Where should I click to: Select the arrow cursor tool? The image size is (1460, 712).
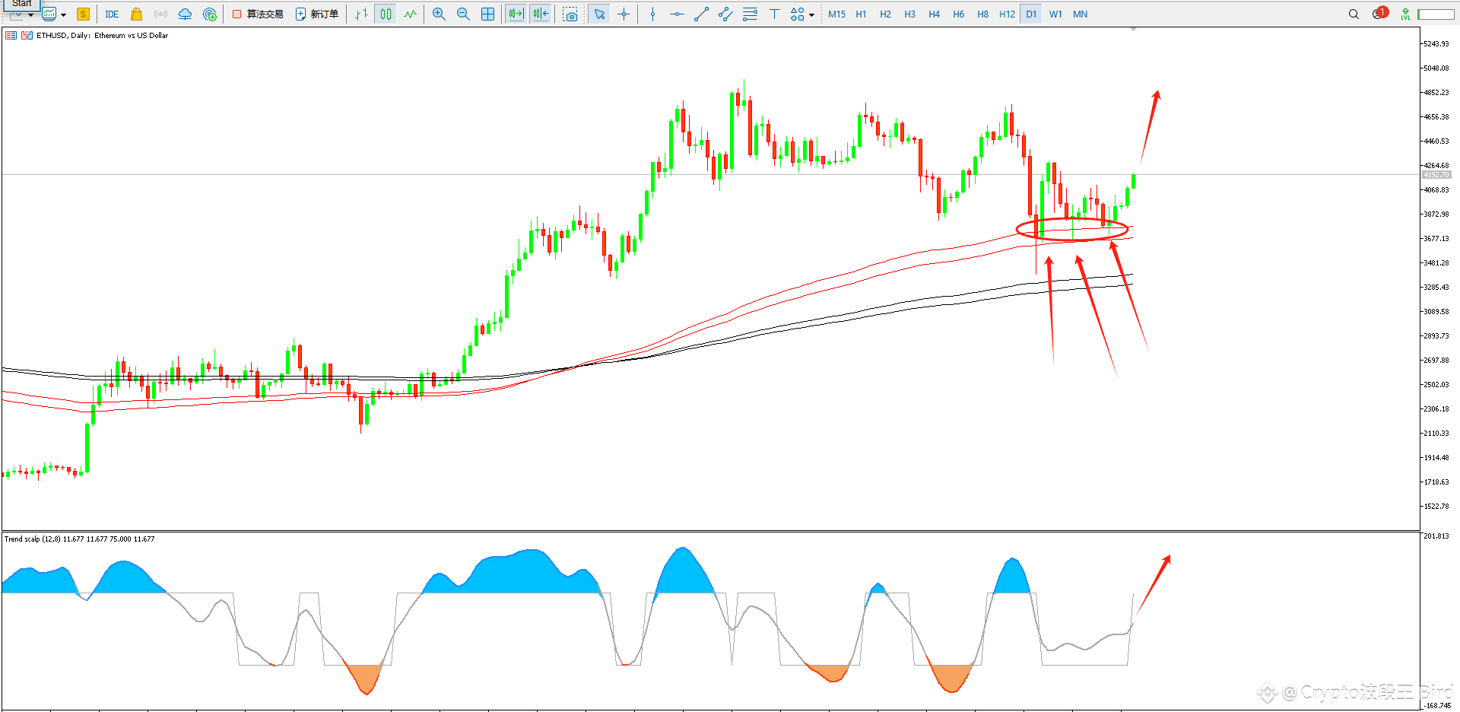pos(599,14)
